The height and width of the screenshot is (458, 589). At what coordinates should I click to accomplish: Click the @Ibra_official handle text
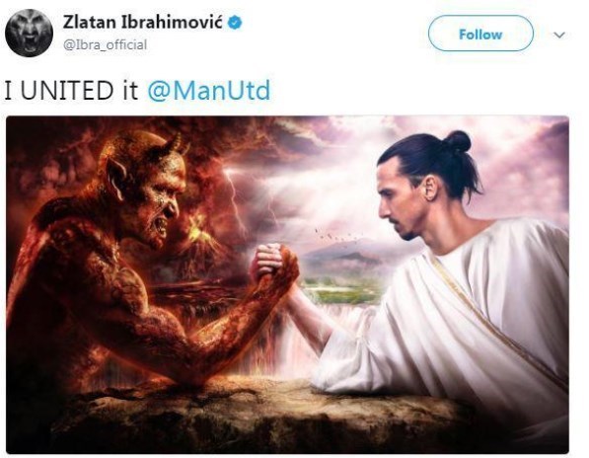pyautogui.click(x=105, y=45)
